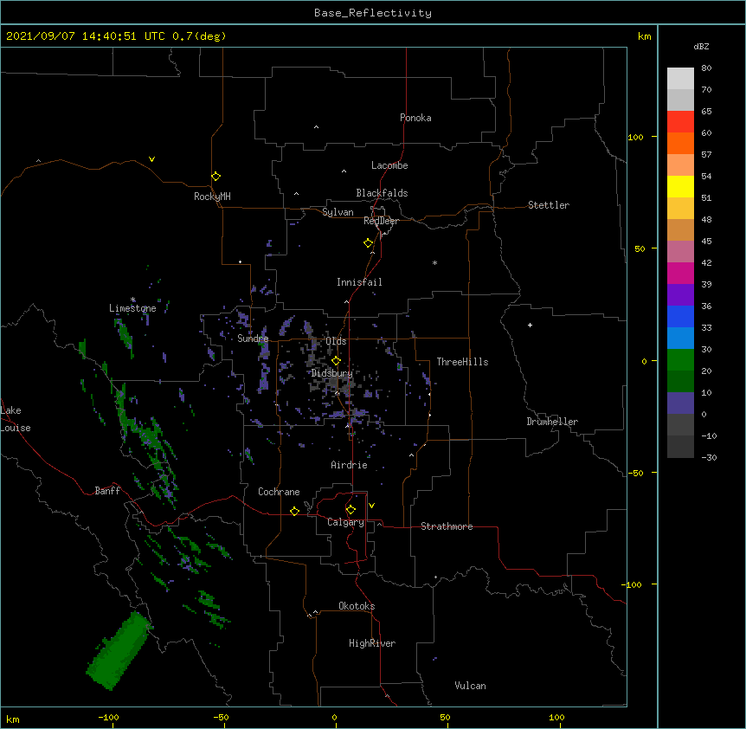Screen dimensions: 746x729
Task: Click the Didsbury label
Action: pyautogui.click(x=332, y=373)
